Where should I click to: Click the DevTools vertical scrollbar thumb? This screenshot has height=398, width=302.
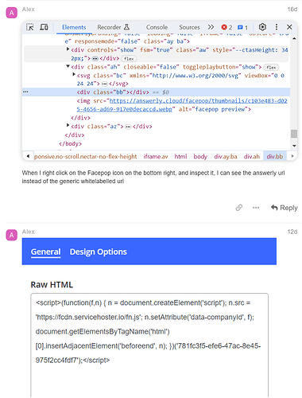coord(294,134)
